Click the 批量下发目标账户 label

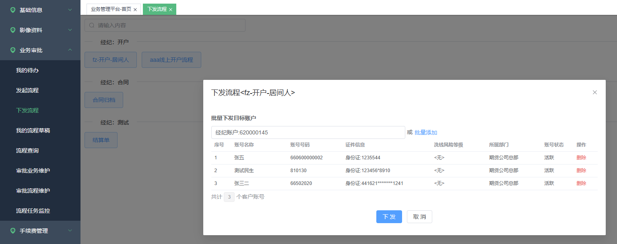tap(234, 118)
